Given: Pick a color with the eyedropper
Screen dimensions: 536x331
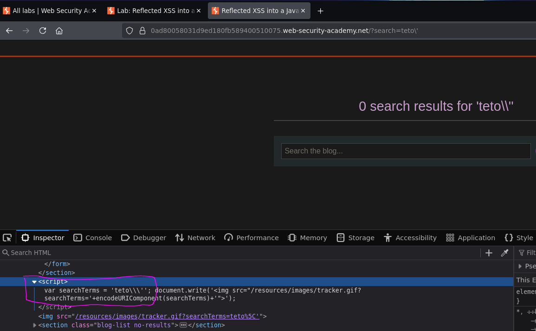Looking at the screenshot, I should tap(504, 253).
